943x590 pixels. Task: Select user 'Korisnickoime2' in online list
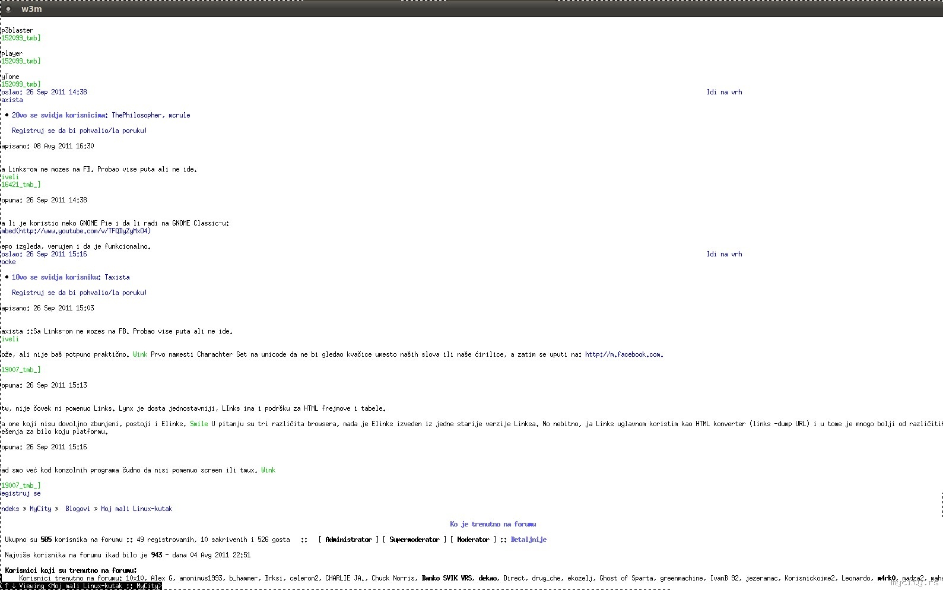[x=809, y=578]
